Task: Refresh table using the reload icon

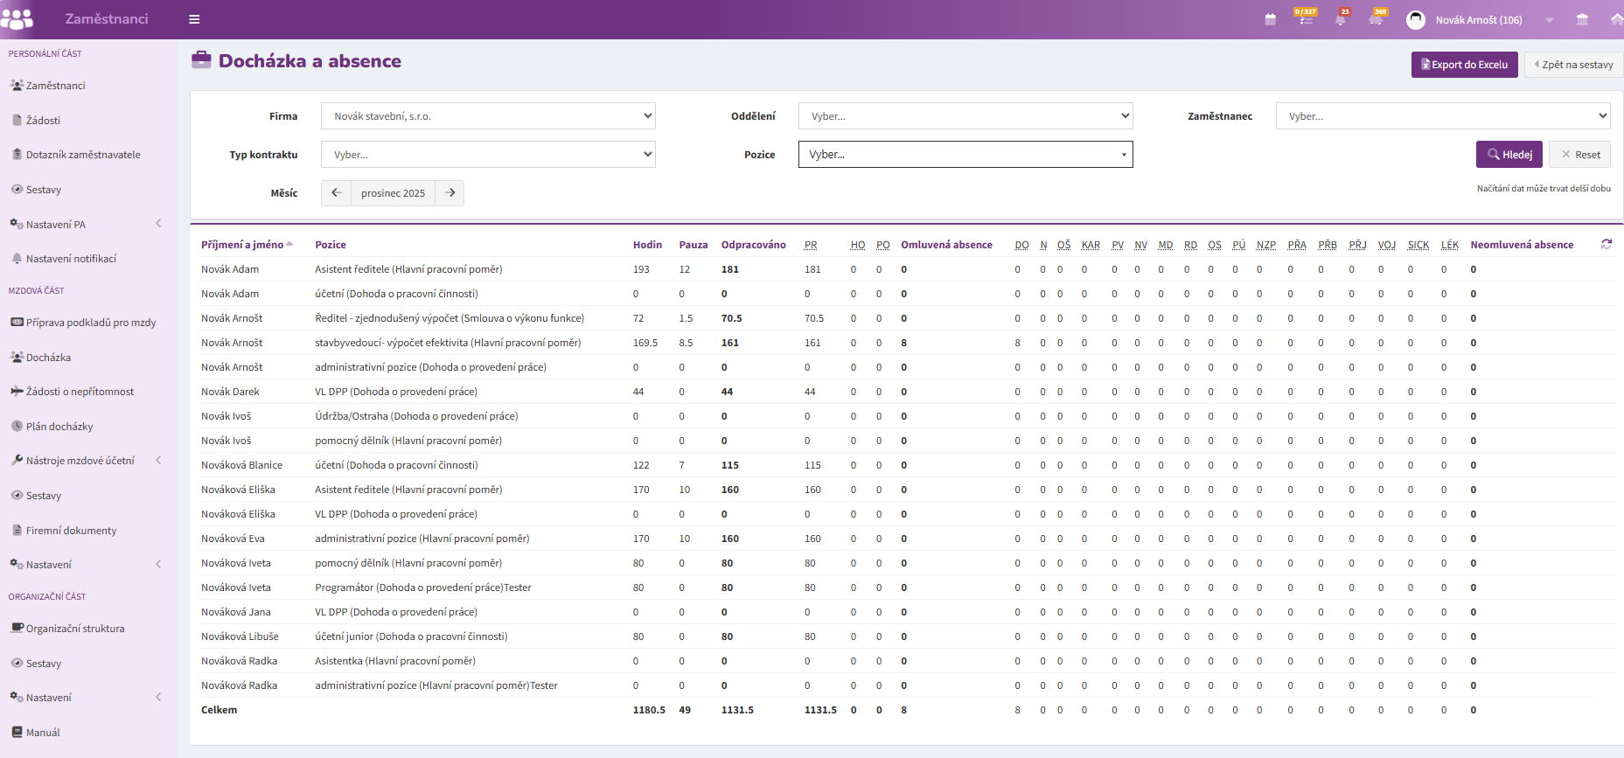Action: [x=1607, y=244]
